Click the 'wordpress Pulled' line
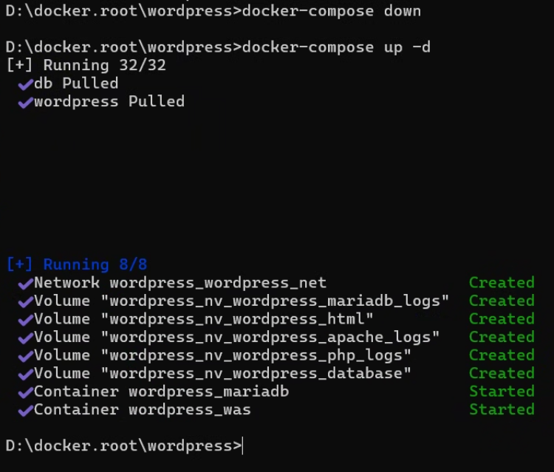This screenshot has width=554, height=472. click(109, 102)
